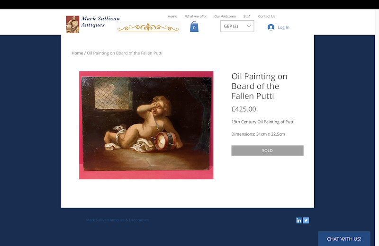Click the Twitter icon in footer

[306, 220]
